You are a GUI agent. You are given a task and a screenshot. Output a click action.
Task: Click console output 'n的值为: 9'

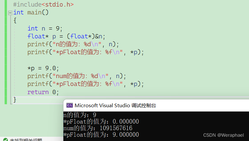pyautogui.click(x=79, y=115)
